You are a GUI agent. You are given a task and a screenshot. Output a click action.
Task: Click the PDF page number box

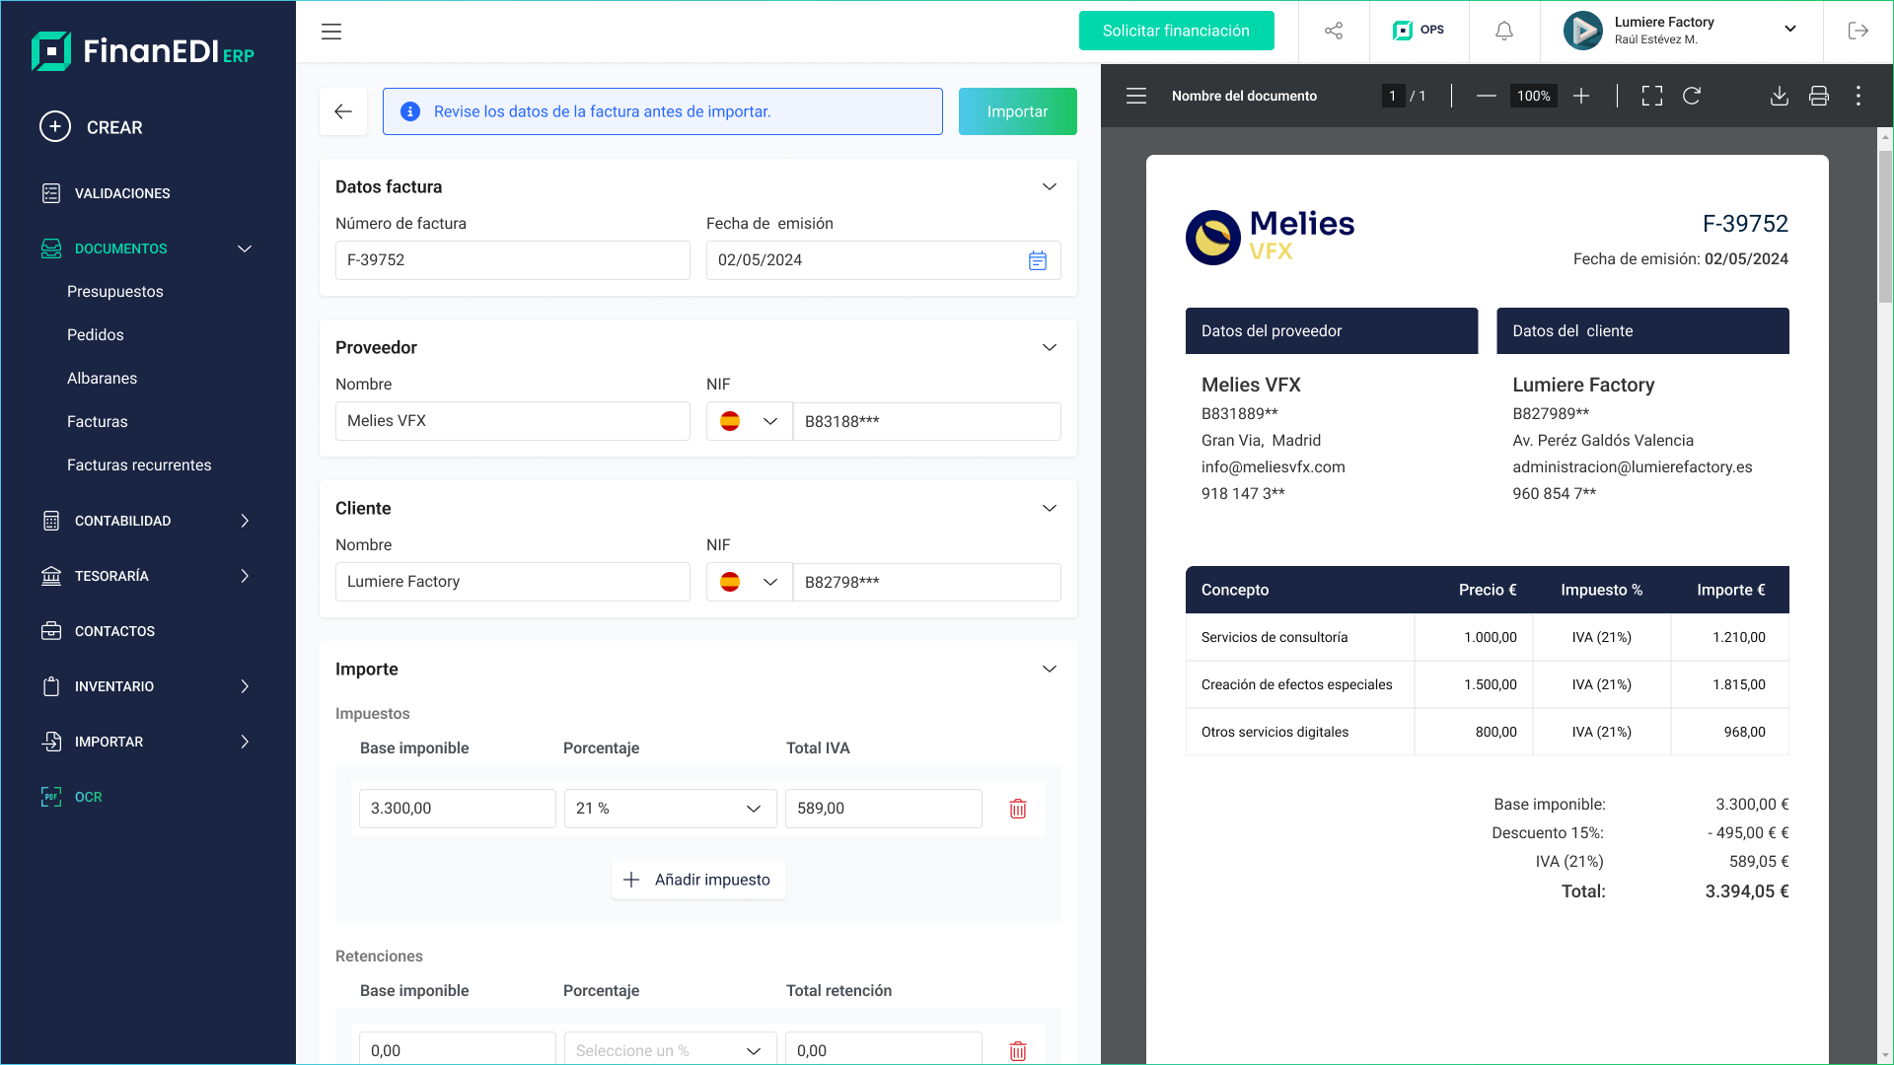click(x=1393, y=96)
